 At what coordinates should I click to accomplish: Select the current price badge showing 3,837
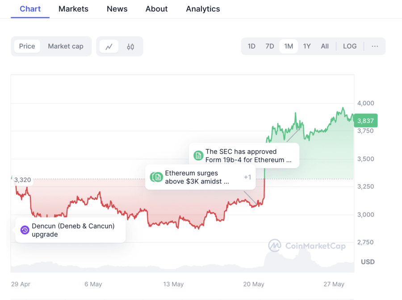pyautogui.click(x=366, y=120)
